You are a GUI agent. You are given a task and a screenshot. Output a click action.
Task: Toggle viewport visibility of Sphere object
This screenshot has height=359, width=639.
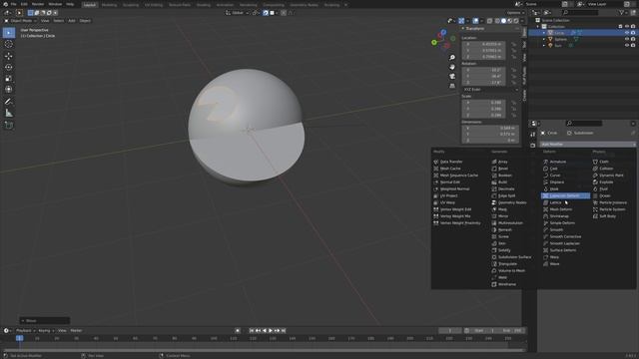coord(627,39)
